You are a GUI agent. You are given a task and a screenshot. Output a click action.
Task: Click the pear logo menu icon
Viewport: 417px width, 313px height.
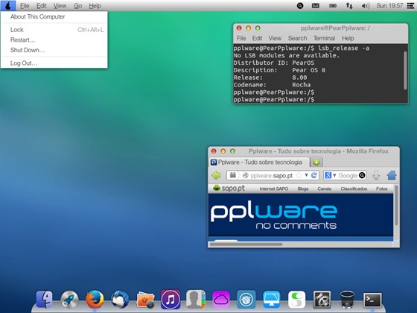click(8, 6)
